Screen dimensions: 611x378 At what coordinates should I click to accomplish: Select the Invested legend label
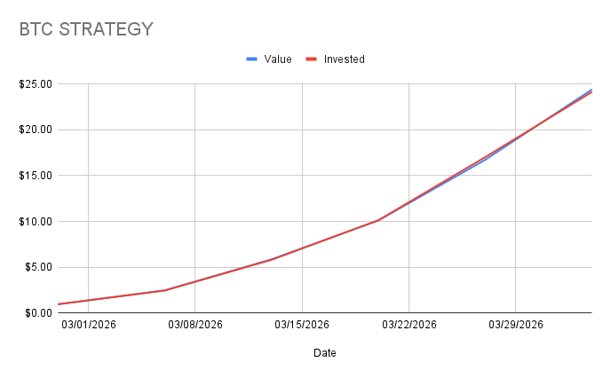coord(344,59)
